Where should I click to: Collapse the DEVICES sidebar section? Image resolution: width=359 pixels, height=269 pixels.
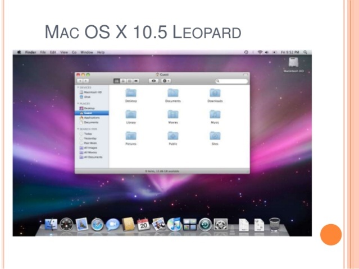pyautogui.click(x=78, y=87)
